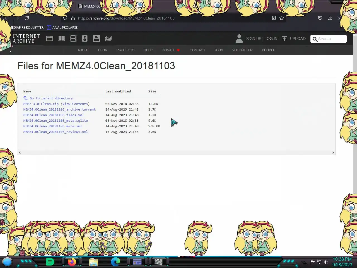This screenshot has height=268, width=357.
Task: Open the CONTACT menu item
Action: 197,50
